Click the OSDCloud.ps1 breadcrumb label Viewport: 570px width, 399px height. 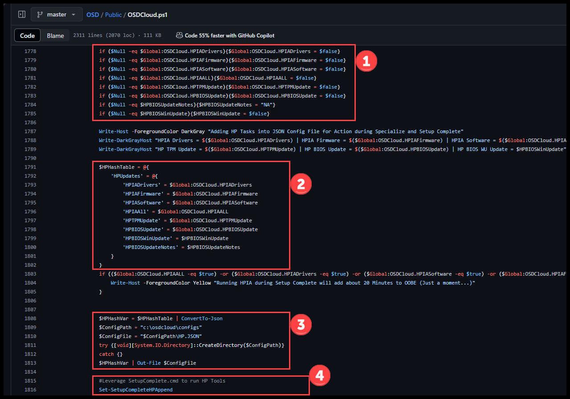pyautogui.click(x=147, y=14)
